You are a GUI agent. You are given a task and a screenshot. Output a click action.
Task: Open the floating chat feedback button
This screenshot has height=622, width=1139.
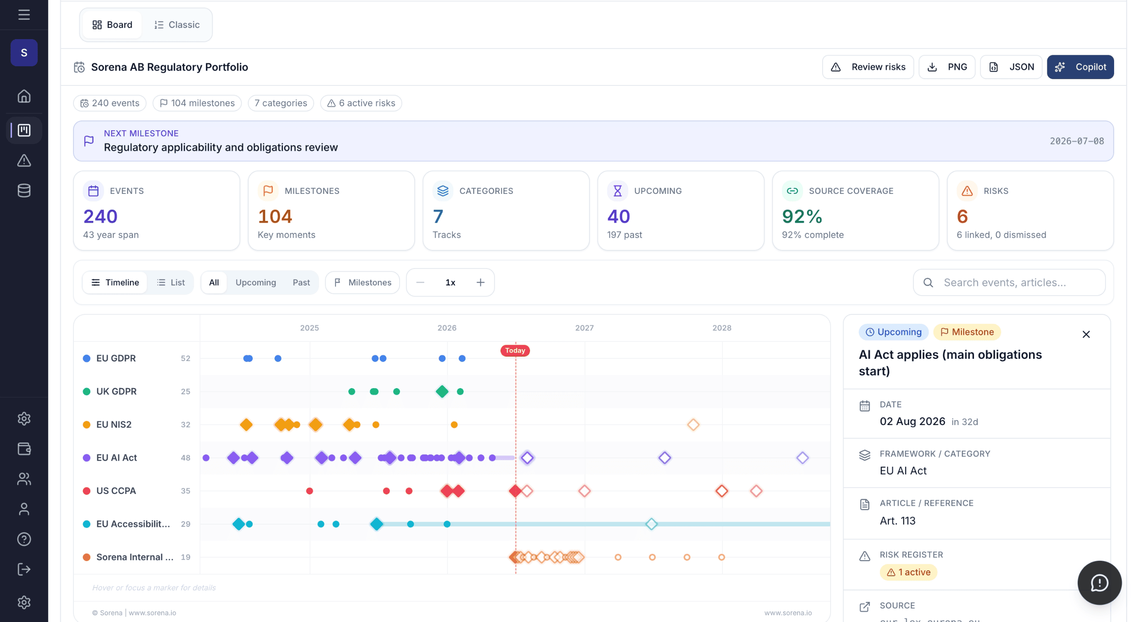(1099, 582)
